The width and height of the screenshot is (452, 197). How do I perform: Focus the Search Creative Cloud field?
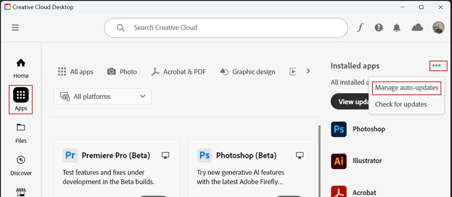click(x=226, y=28)
